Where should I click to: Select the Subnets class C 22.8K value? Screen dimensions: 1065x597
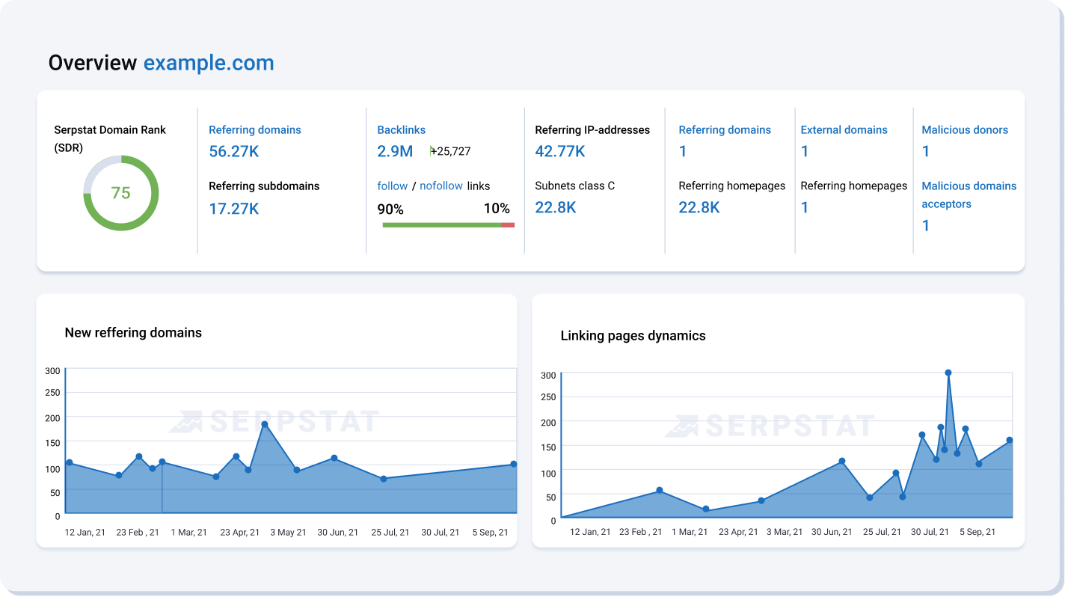[x=554, y=206]
